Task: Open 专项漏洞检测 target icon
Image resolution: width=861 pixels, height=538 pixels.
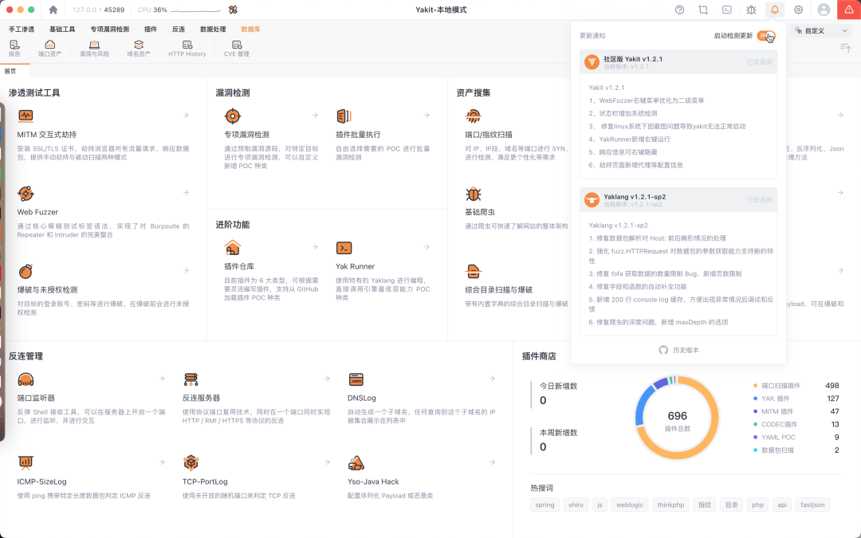Action: point(233,116)
